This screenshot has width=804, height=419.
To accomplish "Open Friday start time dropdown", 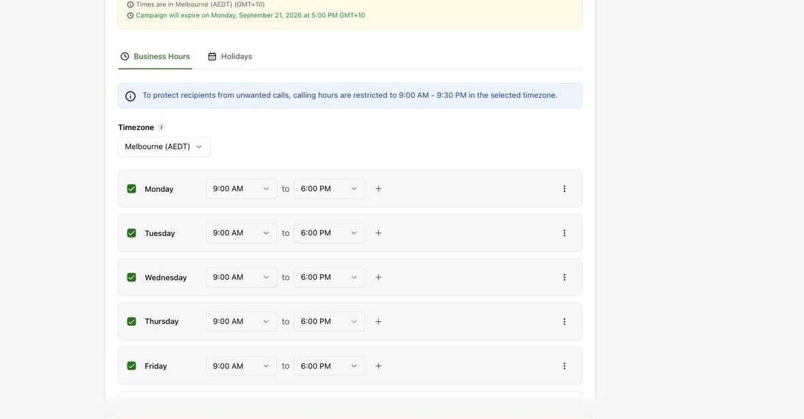I will coord(241,366).
